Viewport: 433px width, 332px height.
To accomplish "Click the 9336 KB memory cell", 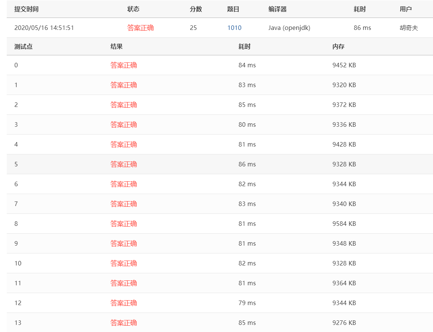I will click(344, 125).
